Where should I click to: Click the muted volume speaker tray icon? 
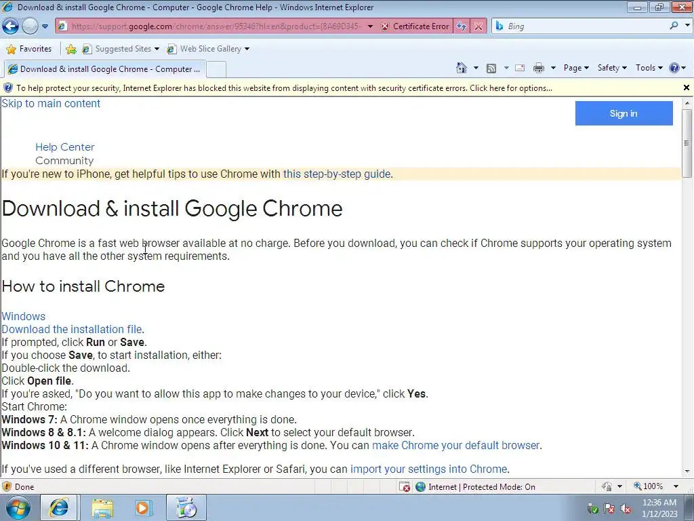(x=626, y=508)
